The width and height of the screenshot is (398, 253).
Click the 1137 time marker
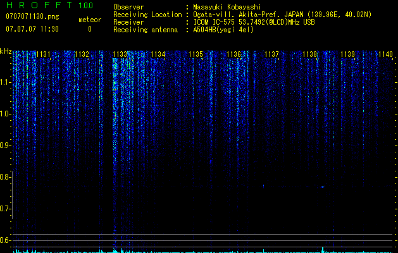pos(271,54)
